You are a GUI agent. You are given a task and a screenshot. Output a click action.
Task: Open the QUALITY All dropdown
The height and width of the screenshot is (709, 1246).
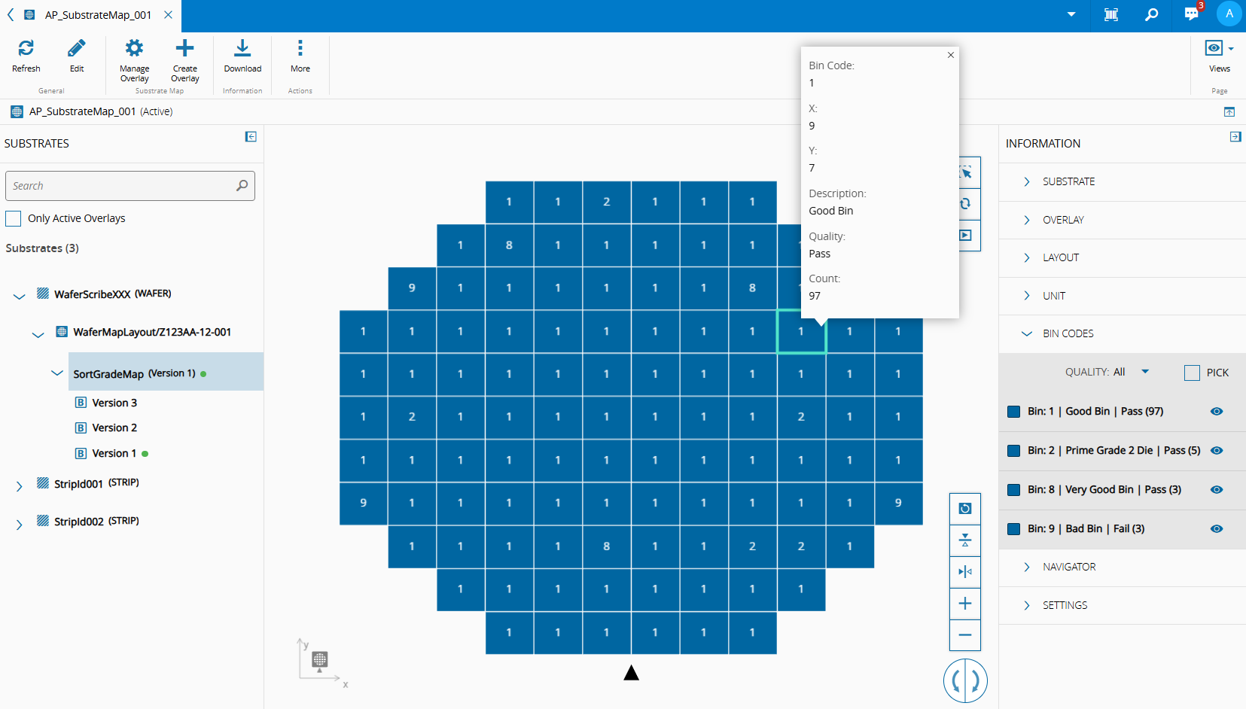tap(1107, 372)
